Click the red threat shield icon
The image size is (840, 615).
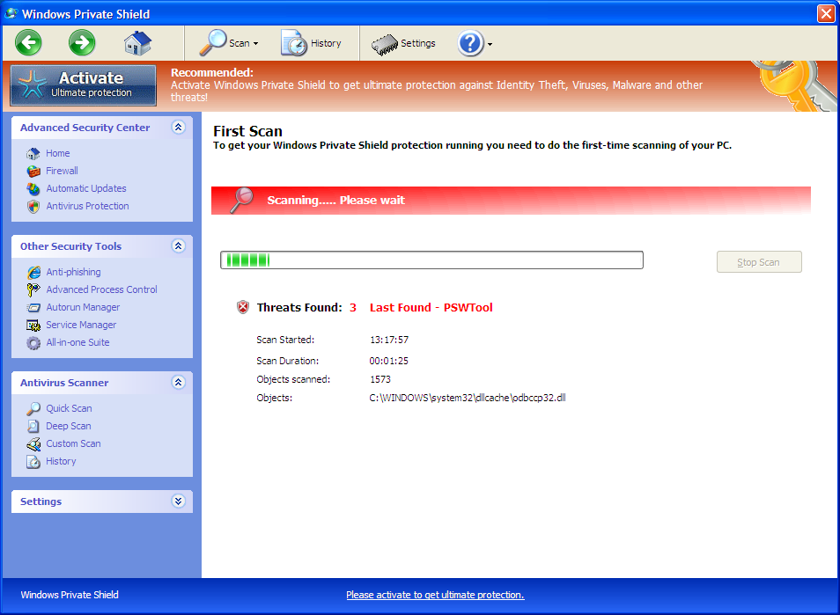coord(243,307)
